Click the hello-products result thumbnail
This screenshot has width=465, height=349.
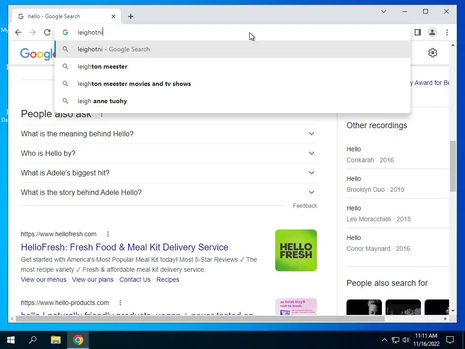click(x=296, y=307)
